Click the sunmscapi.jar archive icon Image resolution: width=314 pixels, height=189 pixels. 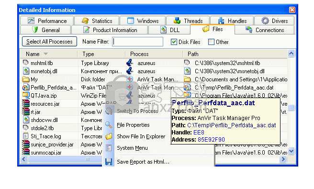tap(26, 152)
